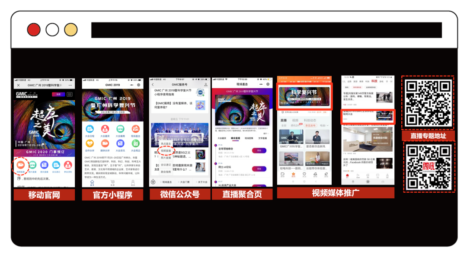Click the top QR code above 直播专题地址
Viewport: 467px width, 261px height.
coord(428,103)
